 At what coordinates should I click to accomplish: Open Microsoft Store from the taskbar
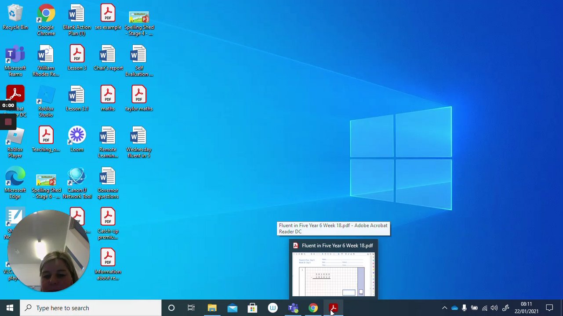(x=252, y=308)
